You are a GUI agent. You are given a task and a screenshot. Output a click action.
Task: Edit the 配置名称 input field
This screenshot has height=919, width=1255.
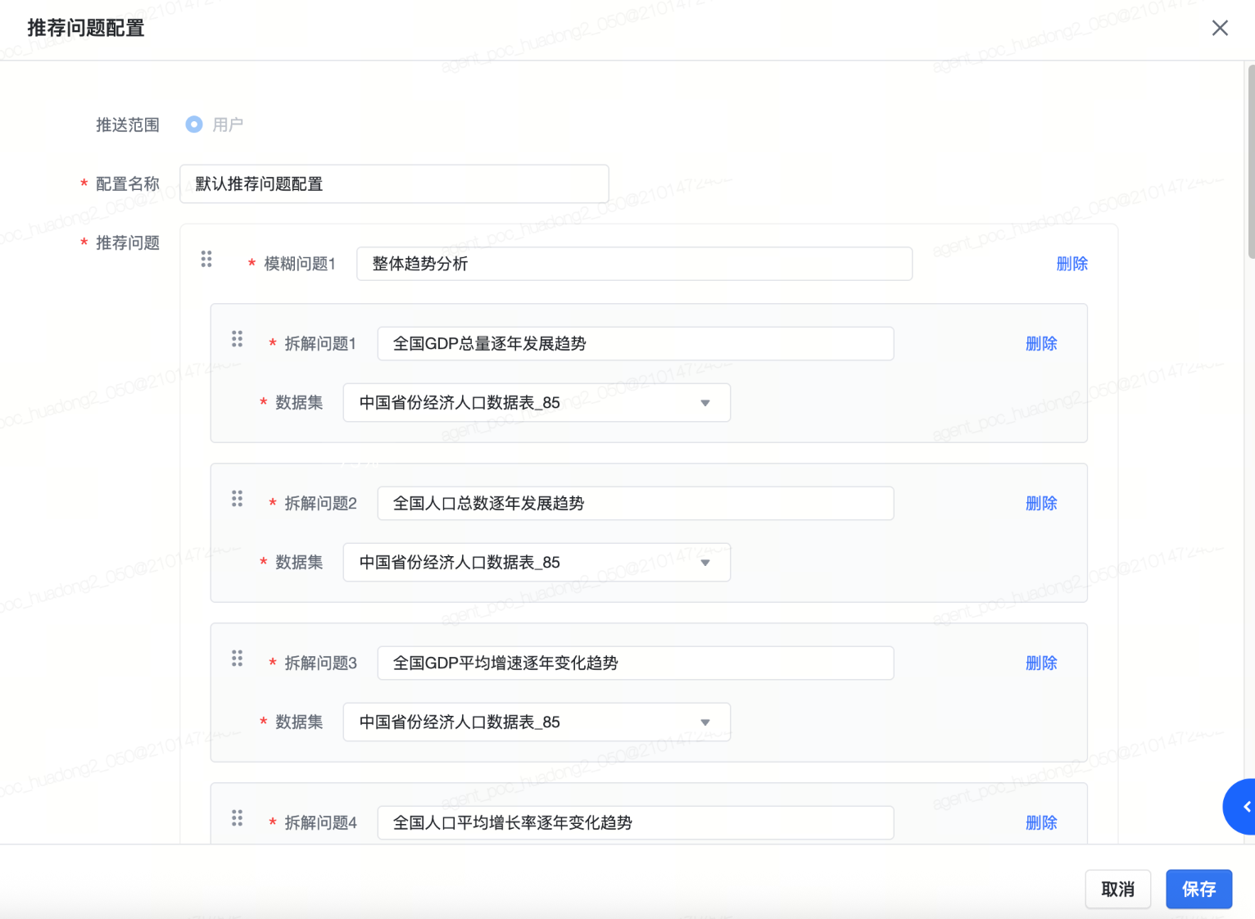click(x=394, y=183)
